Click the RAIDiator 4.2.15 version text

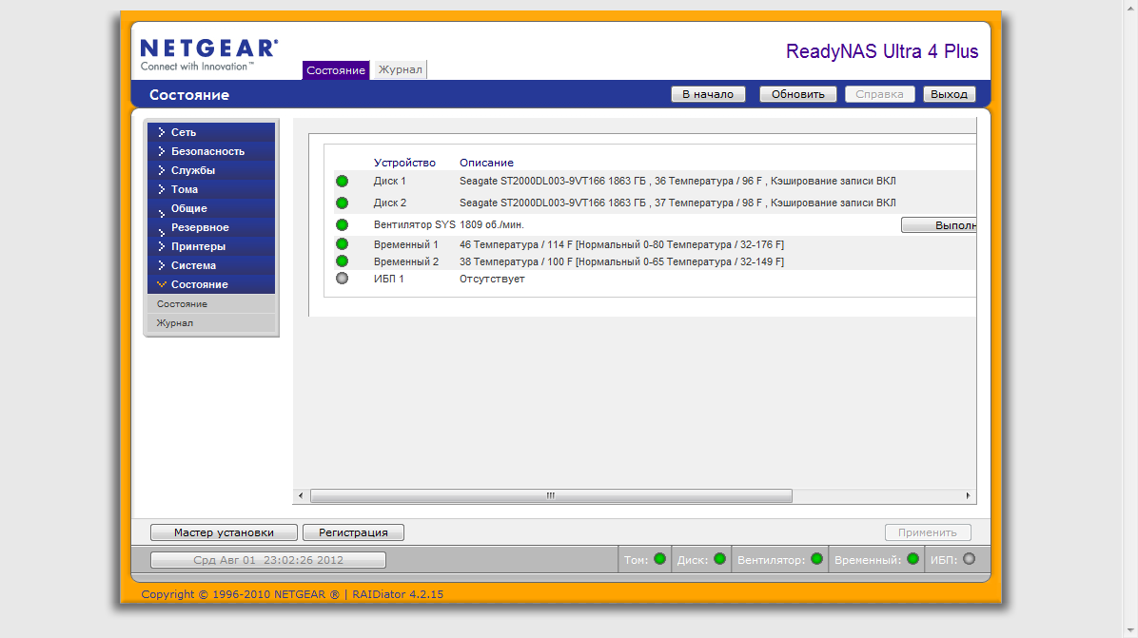[x=398, y=593]
